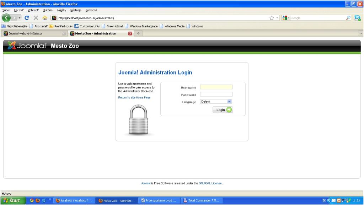Open the Záložky menu
The image size is (364, 205).
click(x=61, y=10)
